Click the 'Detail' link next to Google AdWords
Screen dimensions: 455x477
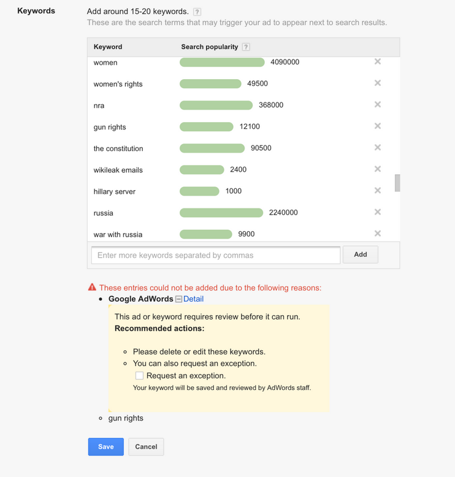pyautogui.click(x=193, y=299)
